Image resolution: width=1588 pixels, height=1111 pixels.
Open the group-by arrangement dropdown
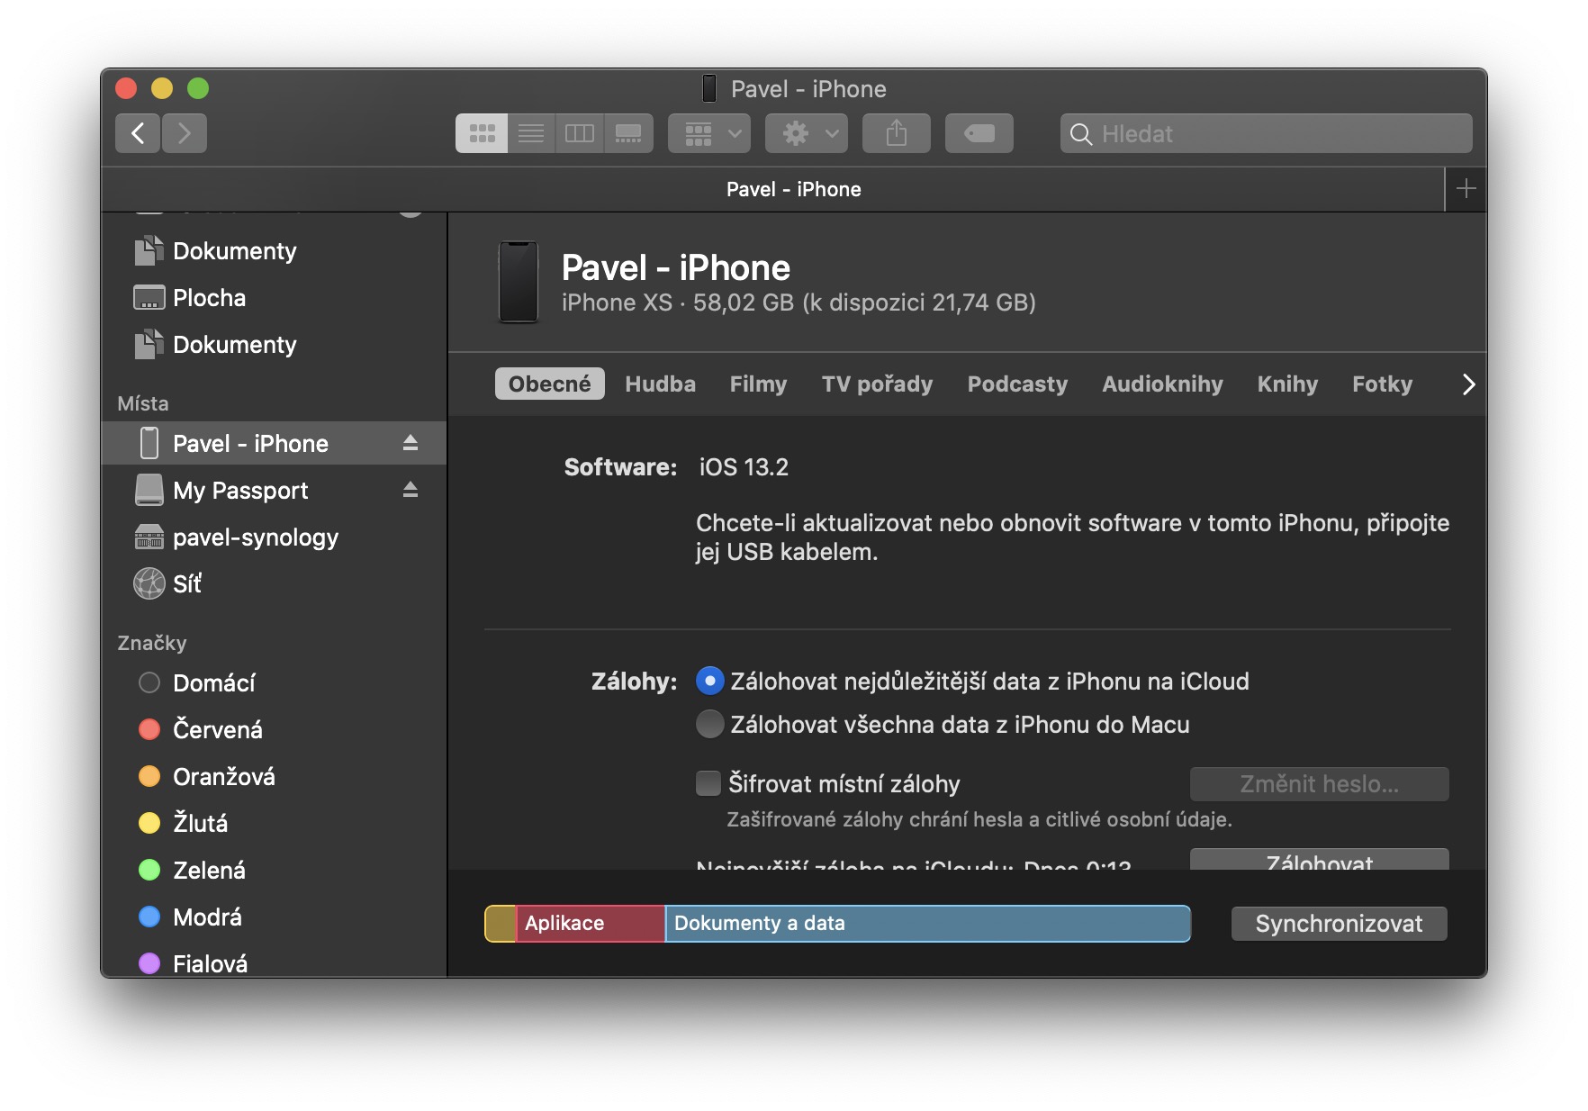pyautogui.click(x=709, y=133)
